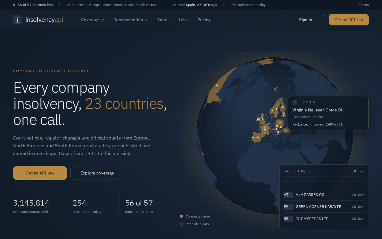Click 'Last read Spain, 23 min ago'
382x239 pixels.
[193, 5]
